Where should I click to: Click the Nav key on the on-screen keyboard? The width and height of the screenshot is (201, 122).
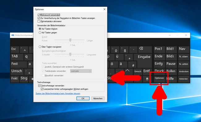click(184, 49)
